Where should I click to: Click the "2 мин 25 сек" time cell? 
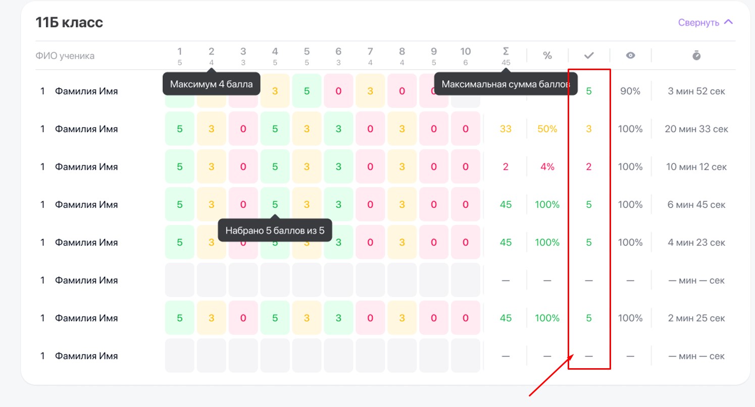[696, 318]
